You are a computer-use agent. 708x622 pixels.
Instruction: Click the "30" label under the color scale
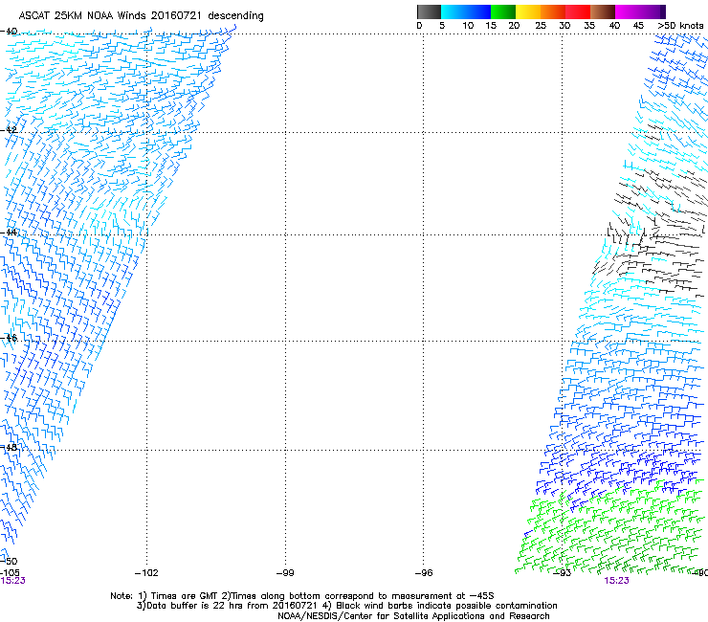point(564,26)
